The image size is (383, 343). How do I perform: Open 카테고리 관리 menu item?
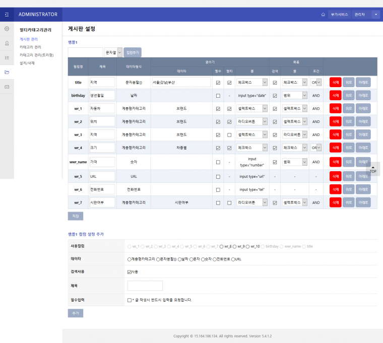(x=31, y=47)
